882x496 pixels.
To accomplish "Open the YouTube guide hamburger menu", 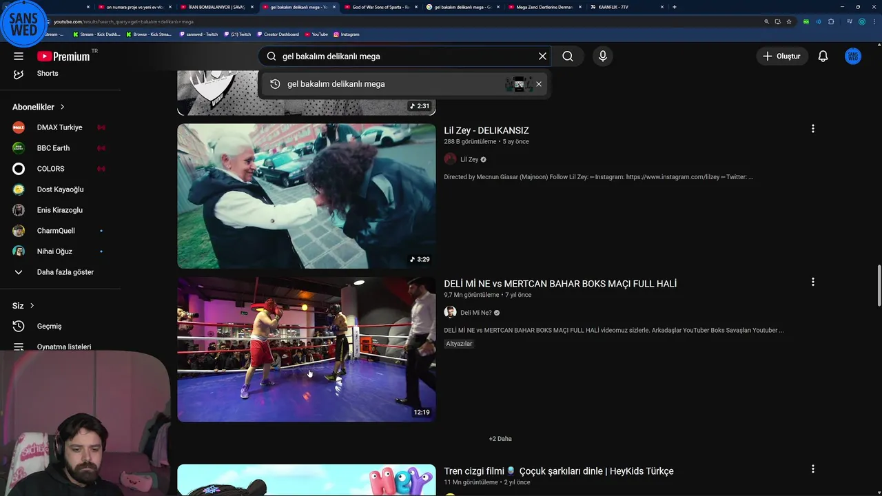I will point(19,56).
